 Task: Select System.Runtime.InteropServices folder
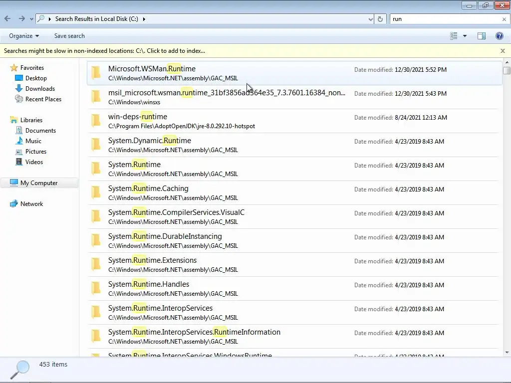[294, 312]
